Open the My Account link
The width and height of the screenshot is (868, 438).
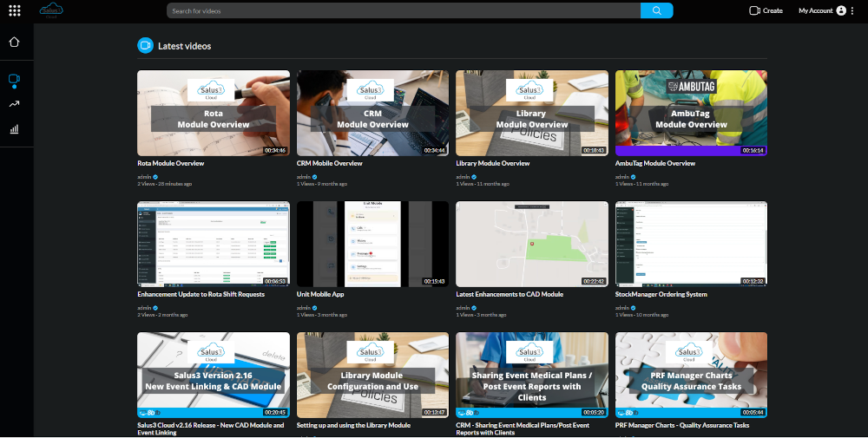(x=815, y=10)
